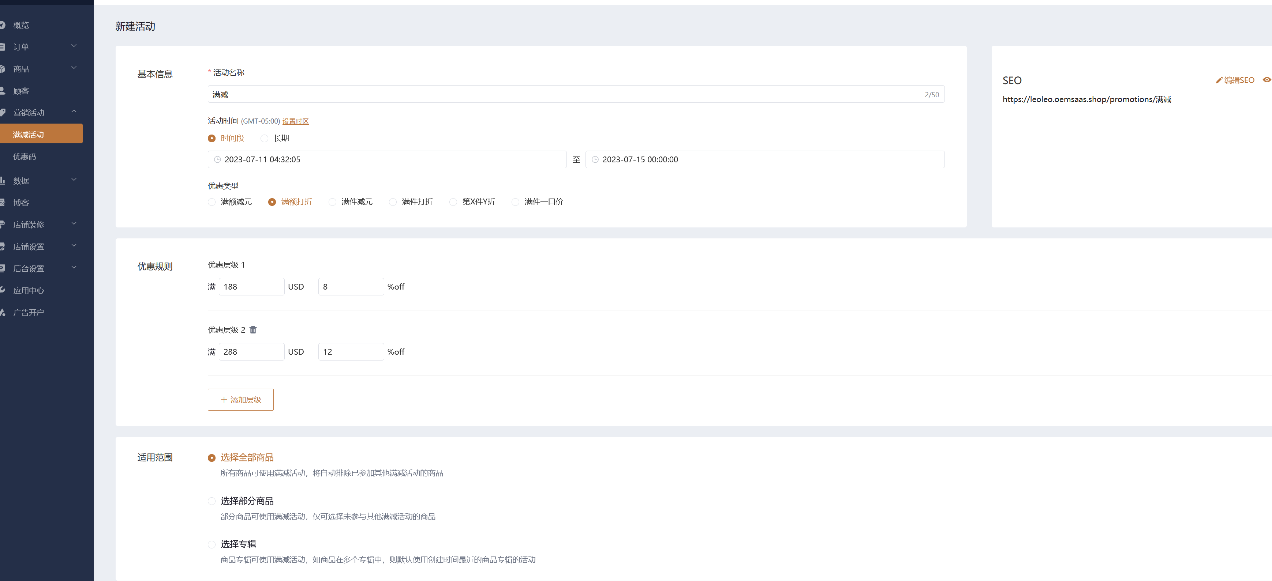Click the products (商品) box icon
Image resolution: width=1272 pixels, height=581 pixels.
point(2,69)
